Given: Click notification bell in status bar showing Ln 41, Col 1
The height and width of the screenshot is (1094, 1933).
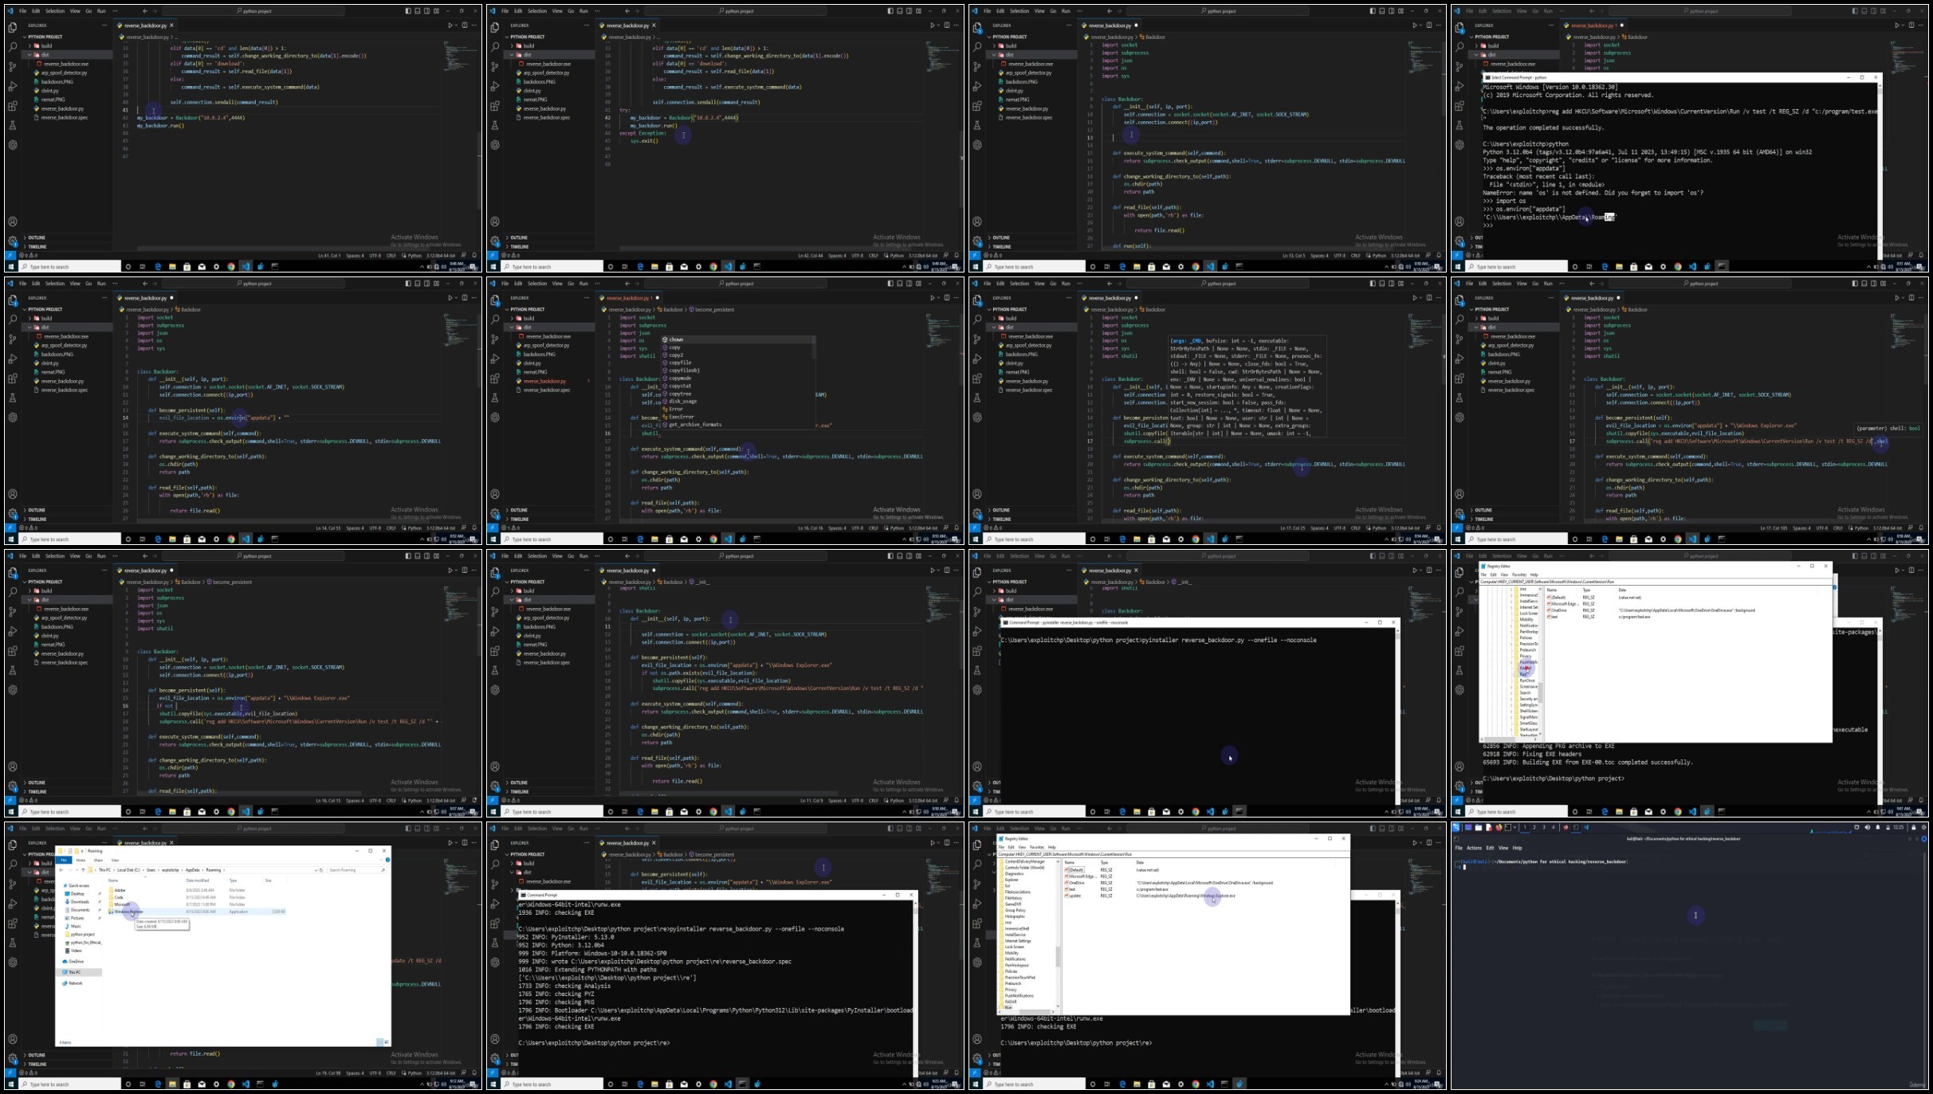Looking at the screenshot, I should coord(474,256).
